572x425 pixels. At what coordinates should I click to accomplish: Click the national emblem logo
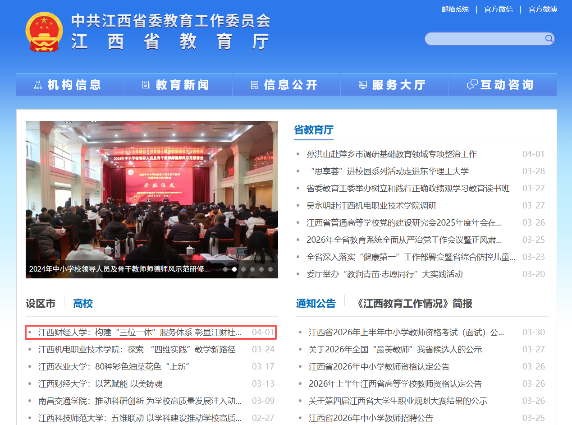coord(44,32)
